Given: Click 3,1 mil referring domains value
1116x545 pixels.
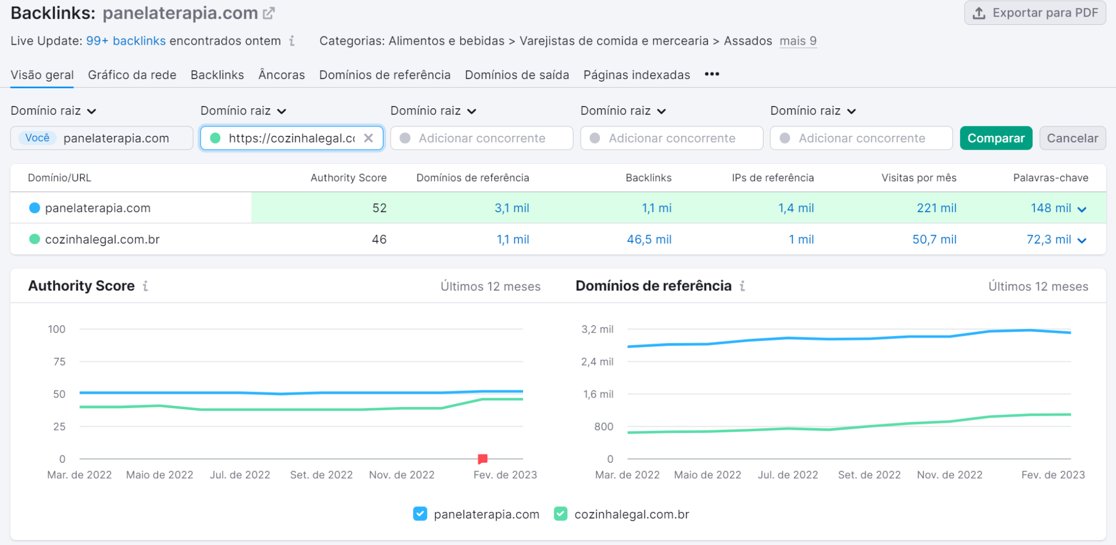Looking at the screenshot, I should tap(512, 208).
